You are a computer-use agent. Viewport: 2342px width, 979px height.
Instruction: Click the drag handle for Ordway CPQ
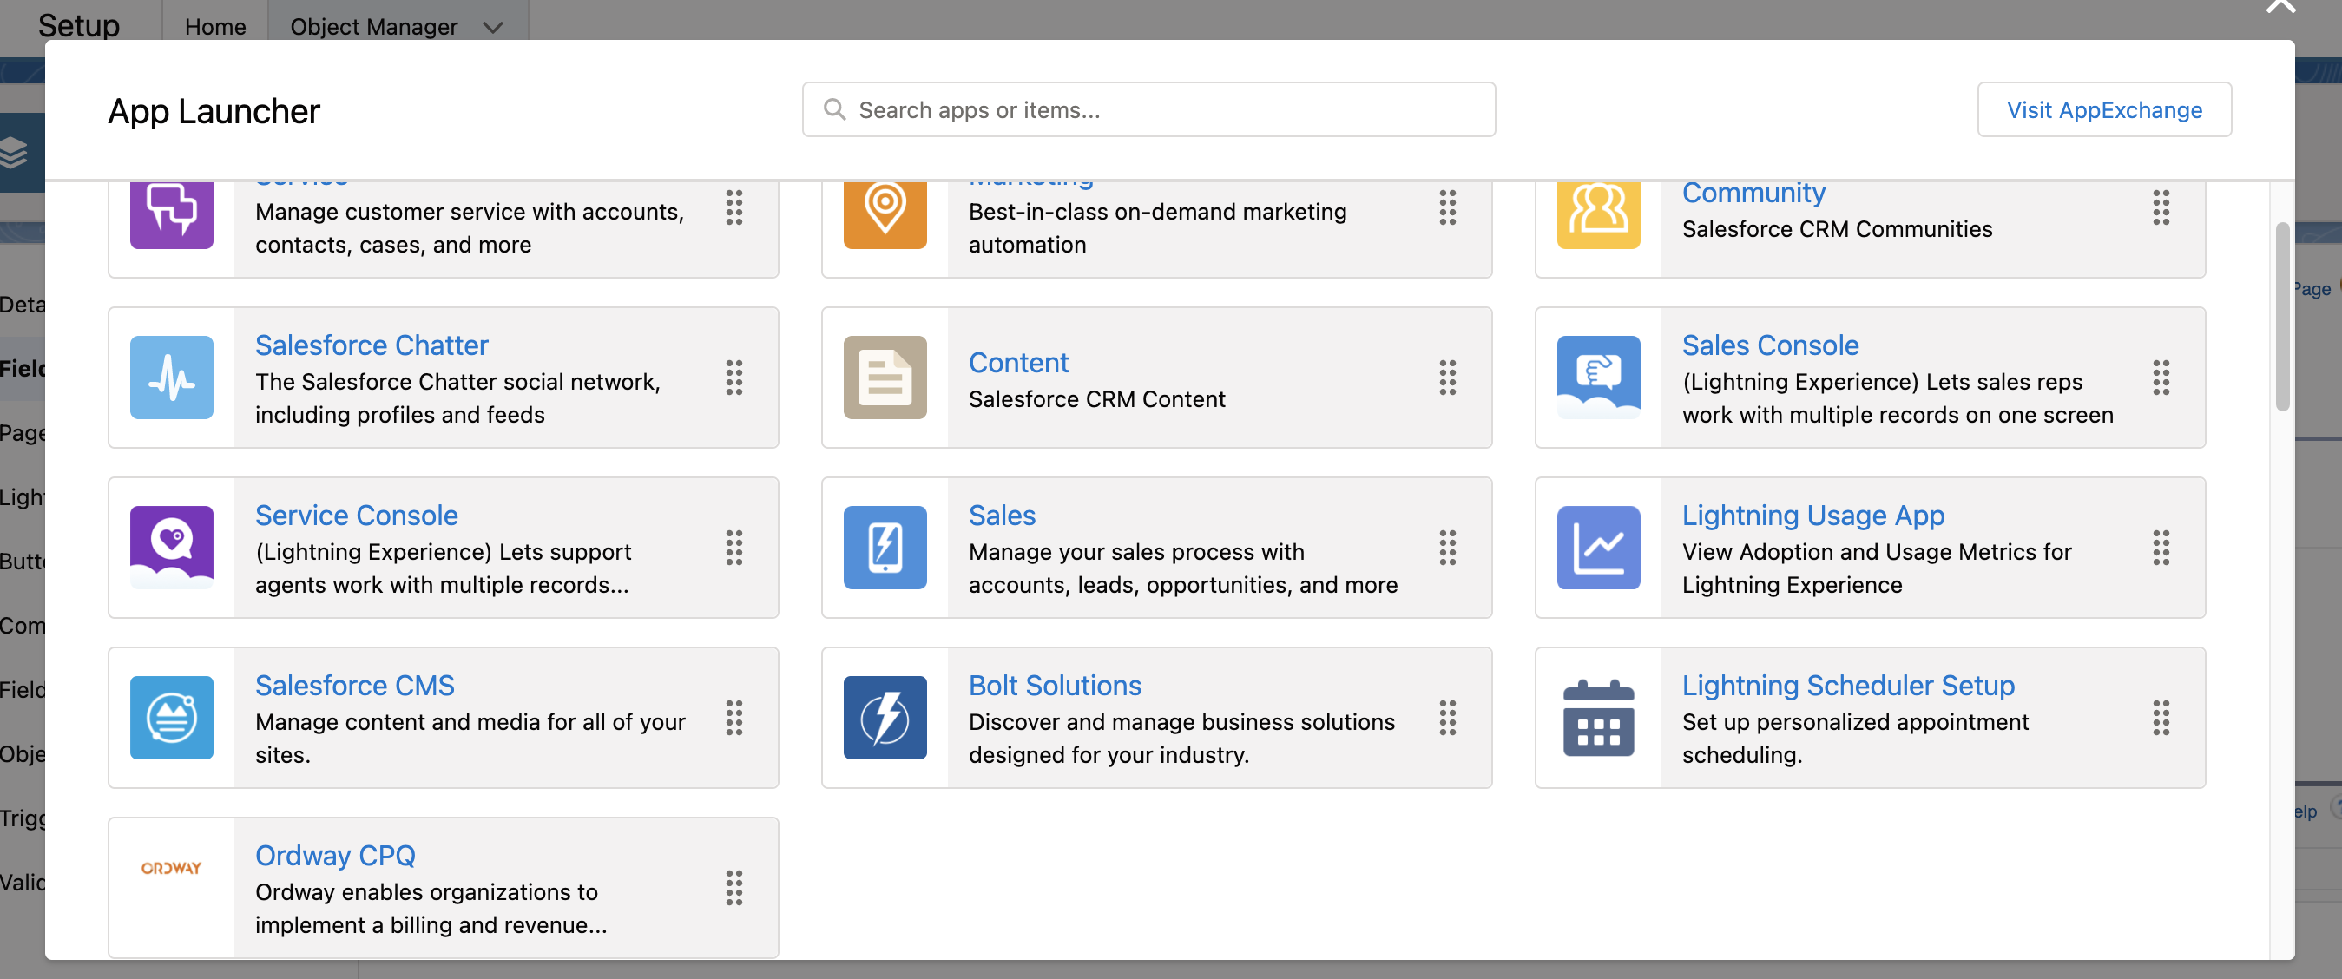[x=734, y=887]
